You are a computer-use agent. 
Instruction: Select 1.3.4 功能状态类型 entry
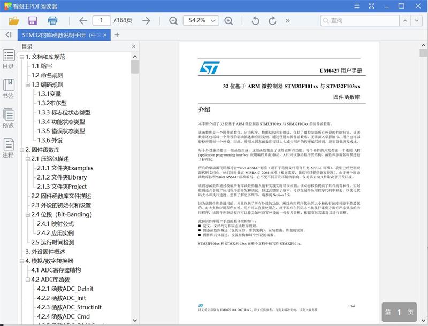click(x=61, y=121)
